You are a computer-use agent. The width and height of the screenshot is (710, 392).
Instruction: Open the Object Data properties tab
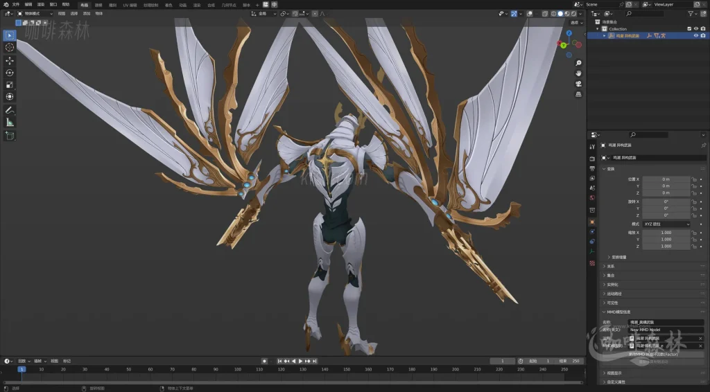[592, 251]
